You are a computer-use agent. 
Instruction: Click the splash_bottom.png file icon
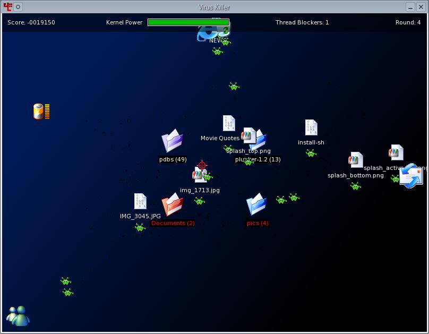click(356, 160)
